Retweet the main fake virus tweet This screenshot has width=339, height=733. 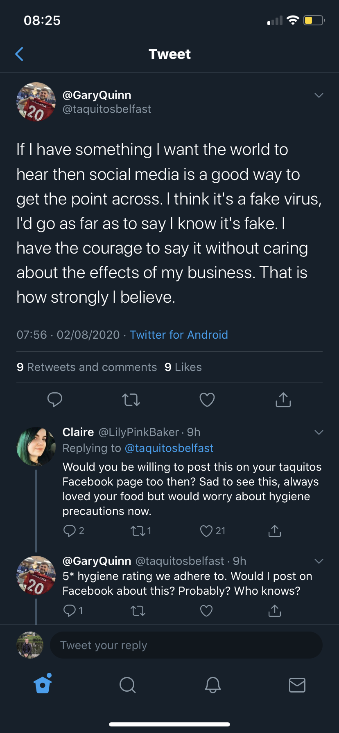[131, 400]
